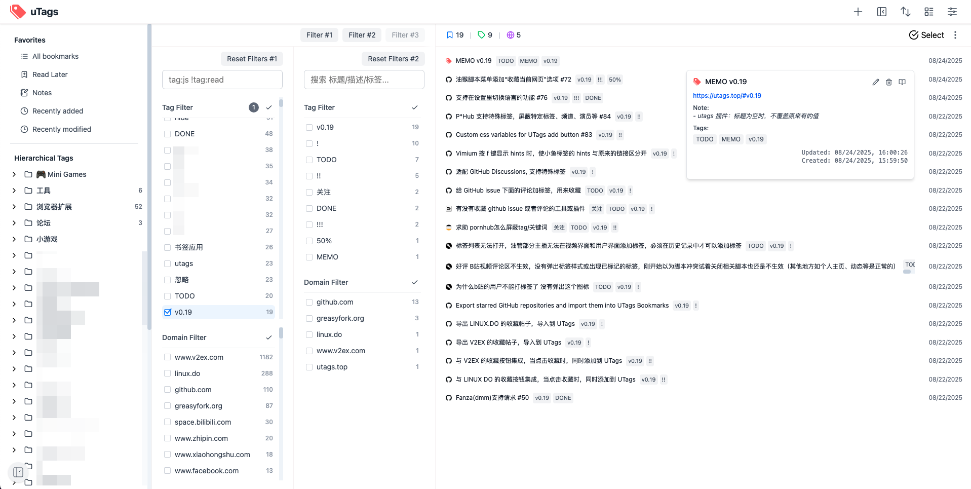Click the Filter #1 domain list scrollbar

281,333
